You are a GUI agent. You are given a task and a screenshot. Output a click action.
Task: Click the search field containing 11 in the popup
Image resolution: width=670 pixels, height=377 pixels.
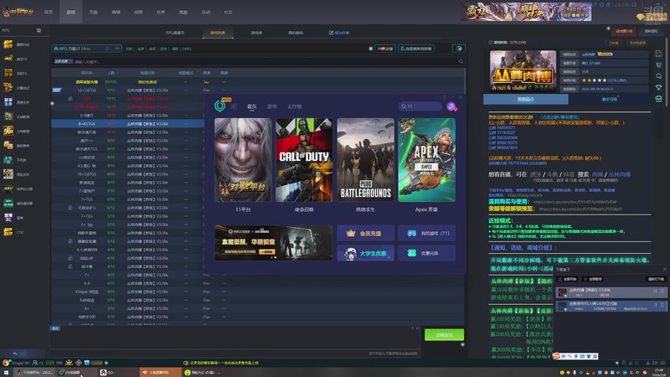tap(420, 106)
